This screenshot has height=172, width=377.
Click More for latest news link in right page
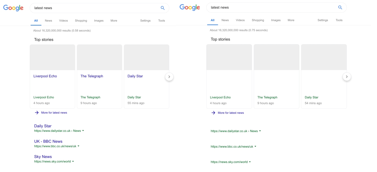click(231, 113)
